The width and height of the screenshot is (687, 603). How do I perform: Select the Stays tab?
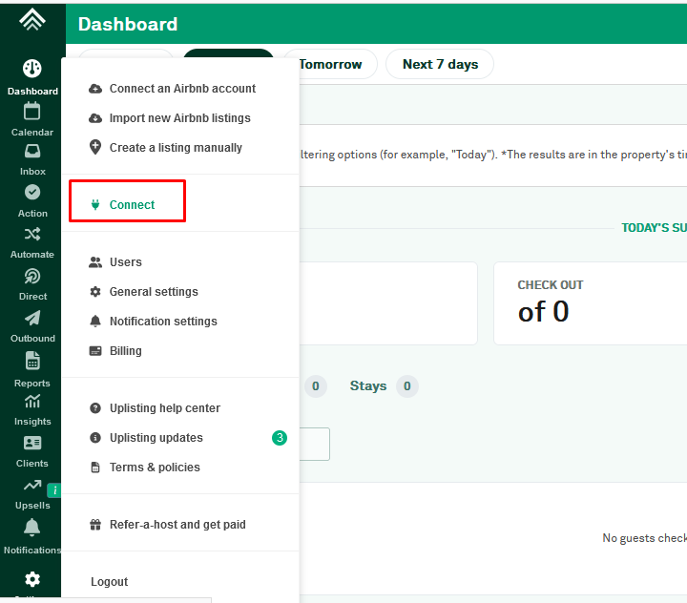(x=368, y=386)
